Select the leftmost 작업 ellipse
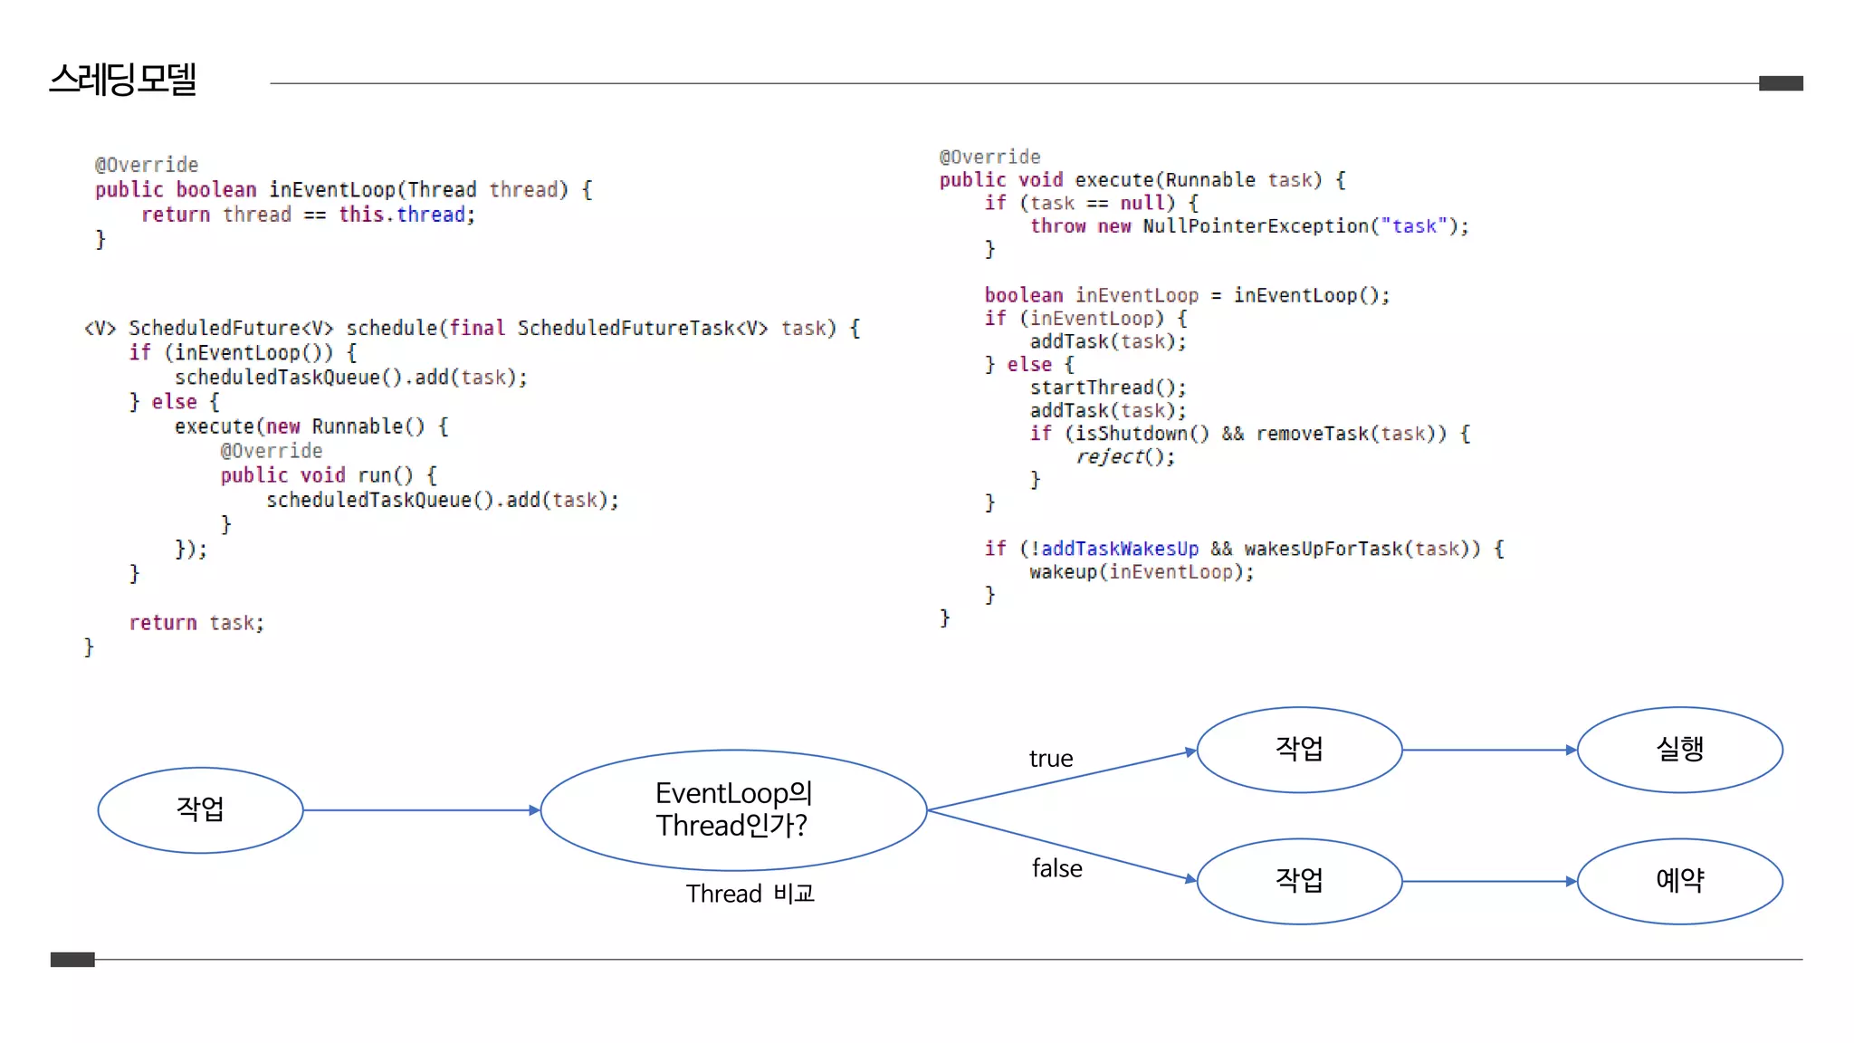The height and width of the screenshot is (1043, 1854). point(200,809)
